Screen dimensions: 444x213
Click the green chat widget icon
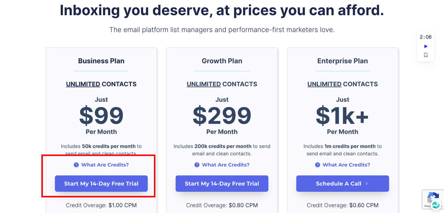(x=436, y=205)
